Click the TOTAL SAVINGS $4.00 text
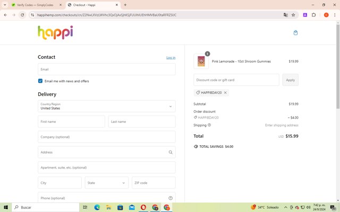The image size is (340, 212). [216, 146]
